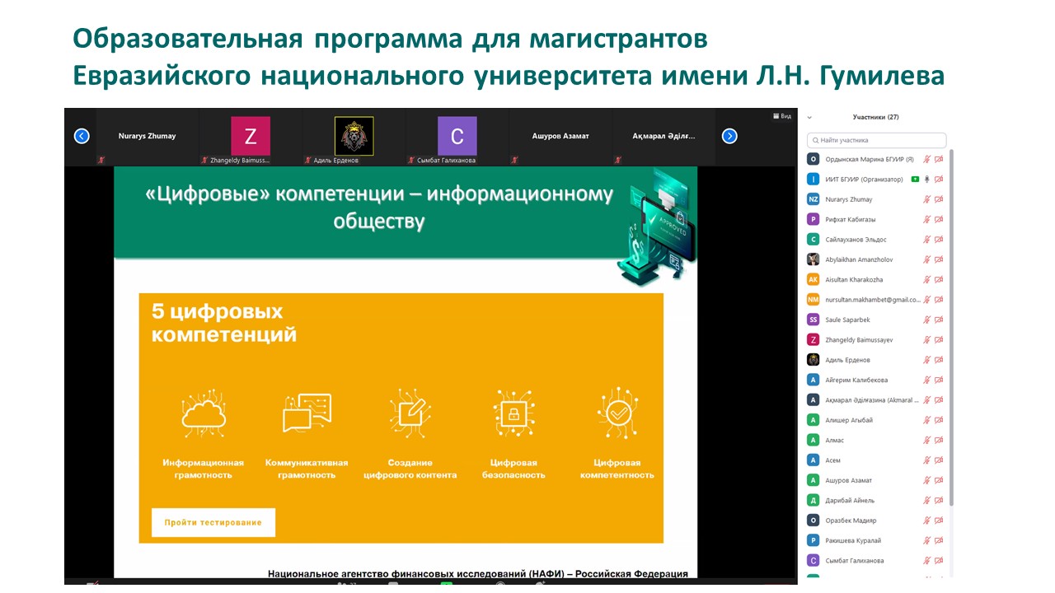Click the Пройти тестирование button

point(213,522)
